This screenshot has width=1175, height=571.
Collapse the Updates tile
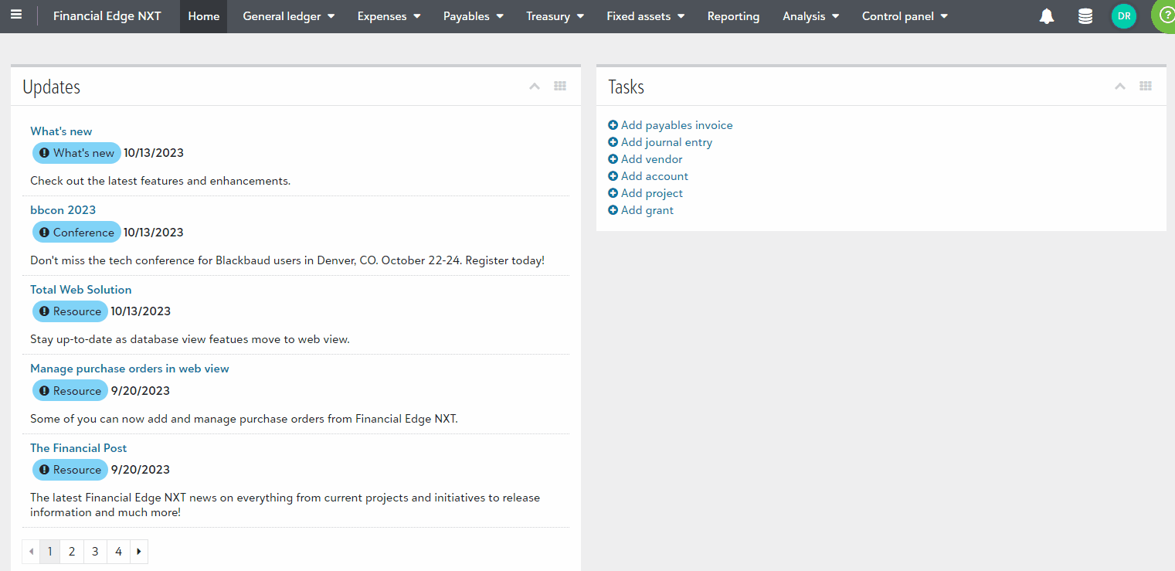[x=534, y=87]
